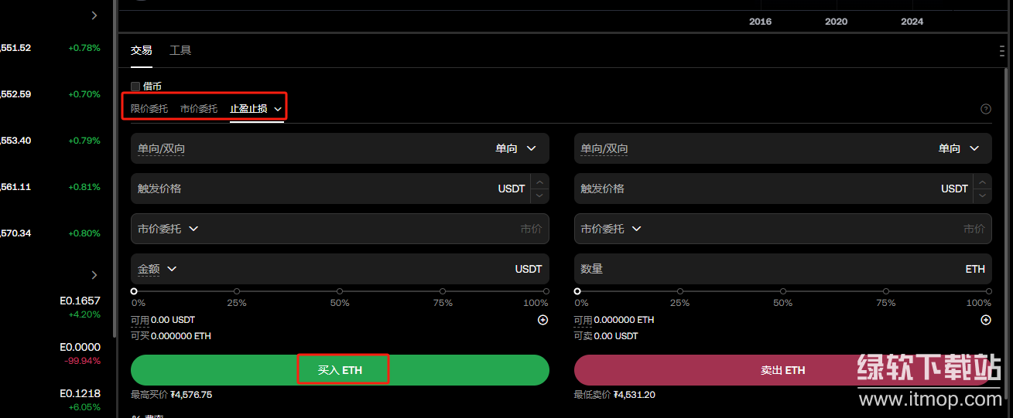Viewport: 1013px width, 418px height.
Task: Expand the upper left sidebar chevron arrow
Action: point(94,15)
